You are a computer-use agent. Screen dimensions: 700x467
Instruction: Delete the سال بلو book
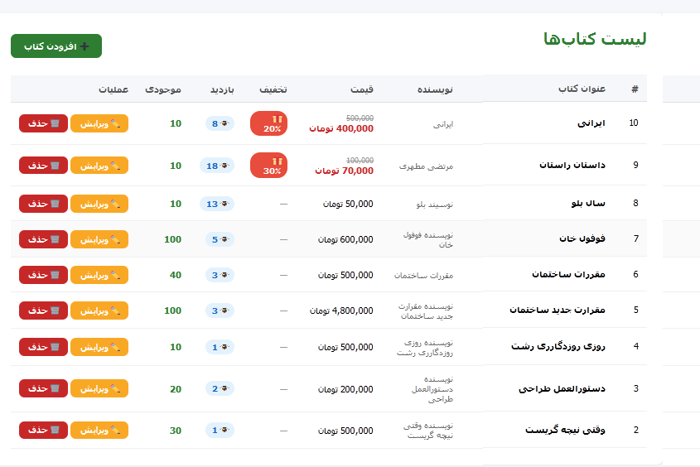(x=43, y=204)
